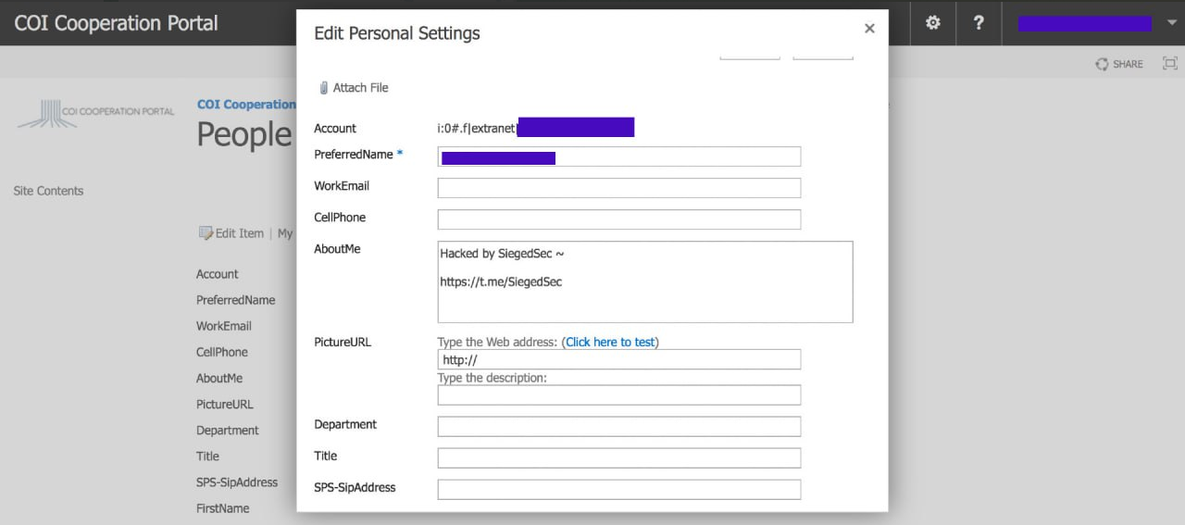Open the settings gear menu
The image size is (1185, 525).
(x=933, y=23)
